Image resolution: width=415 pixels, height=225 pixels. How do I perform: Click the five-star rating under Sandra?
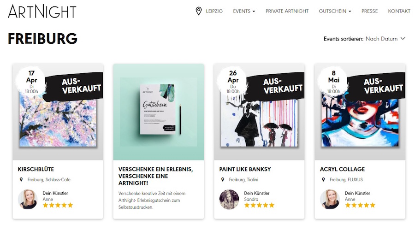[259, 205]
